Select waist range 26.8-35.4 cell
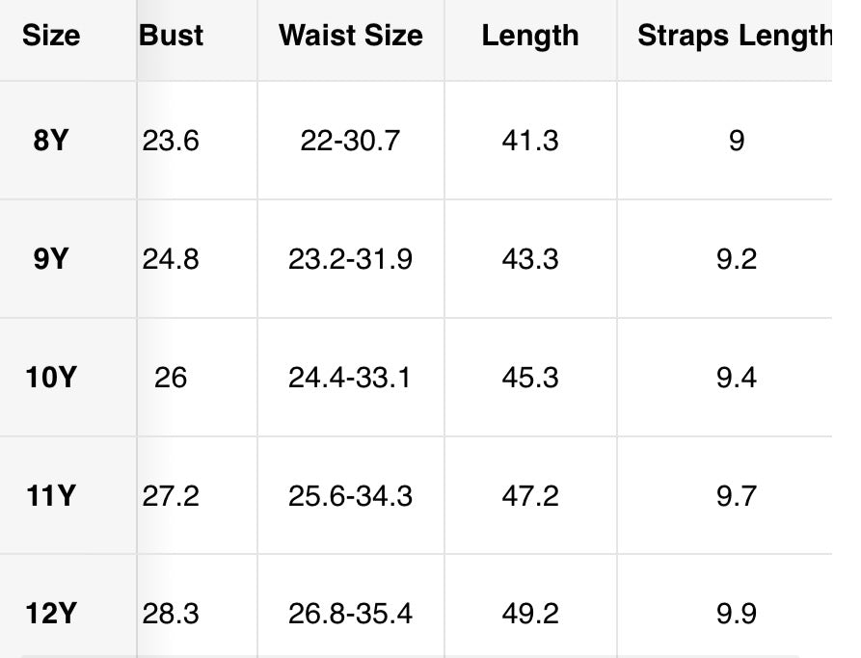This screenshot has height=658, width=861. (x=351, y=613)
